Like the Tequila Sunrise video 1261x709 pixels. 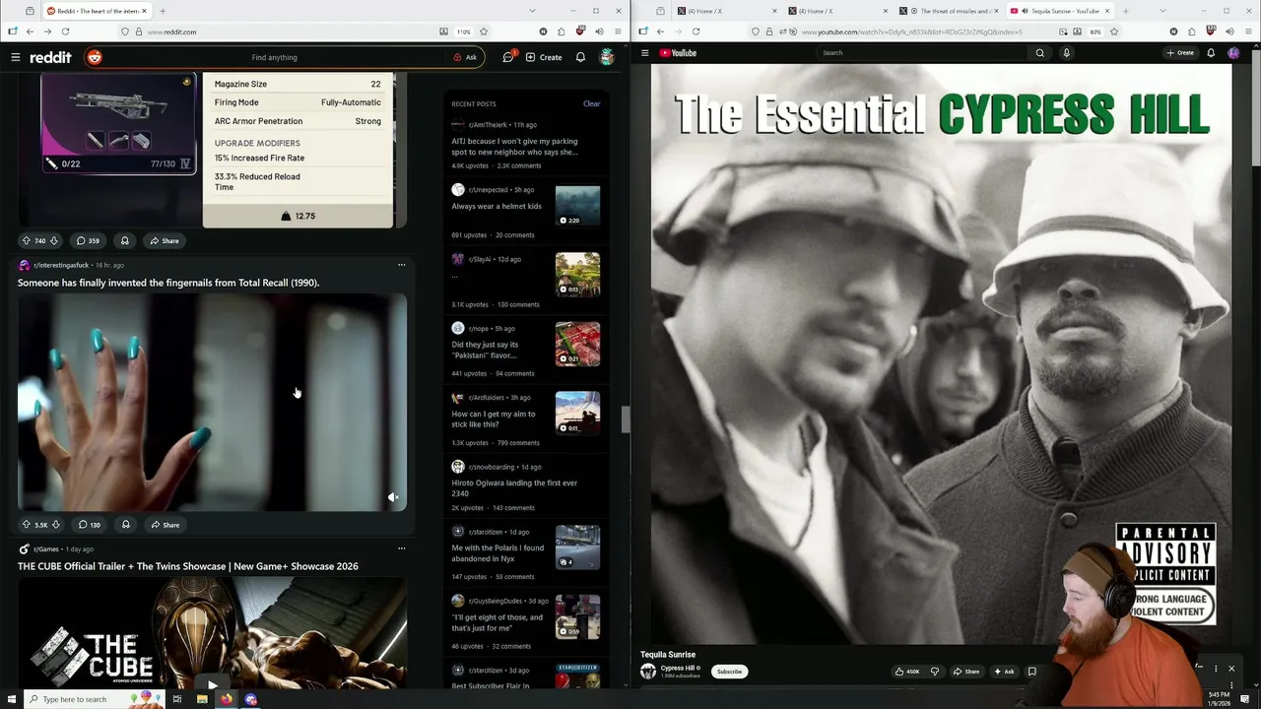[x=906, y=672]
